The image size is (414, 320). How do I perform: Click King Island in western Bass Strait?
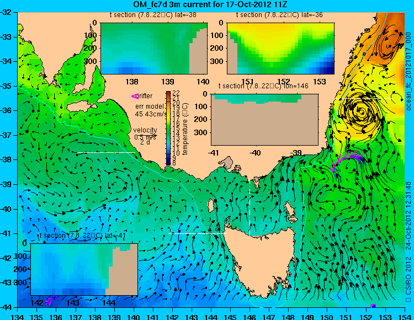tap(211, 206)
